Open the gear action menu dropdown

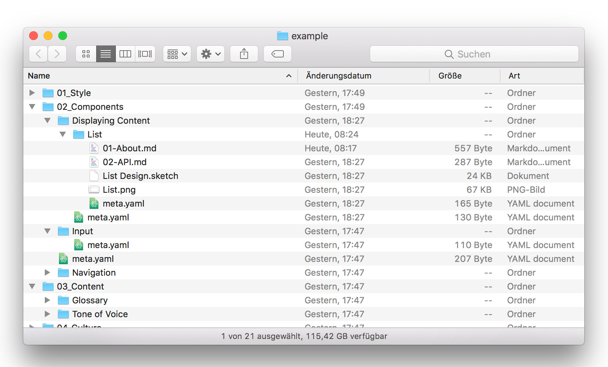click(x=211, y=54)
